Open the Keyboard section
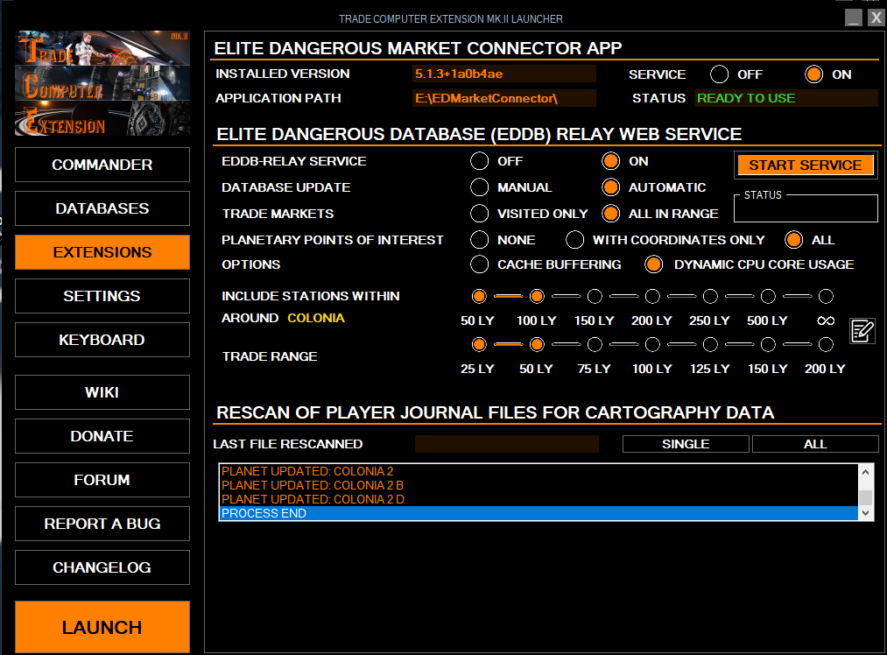The width and height of the screenshot is (887, 655). (102, 340)
